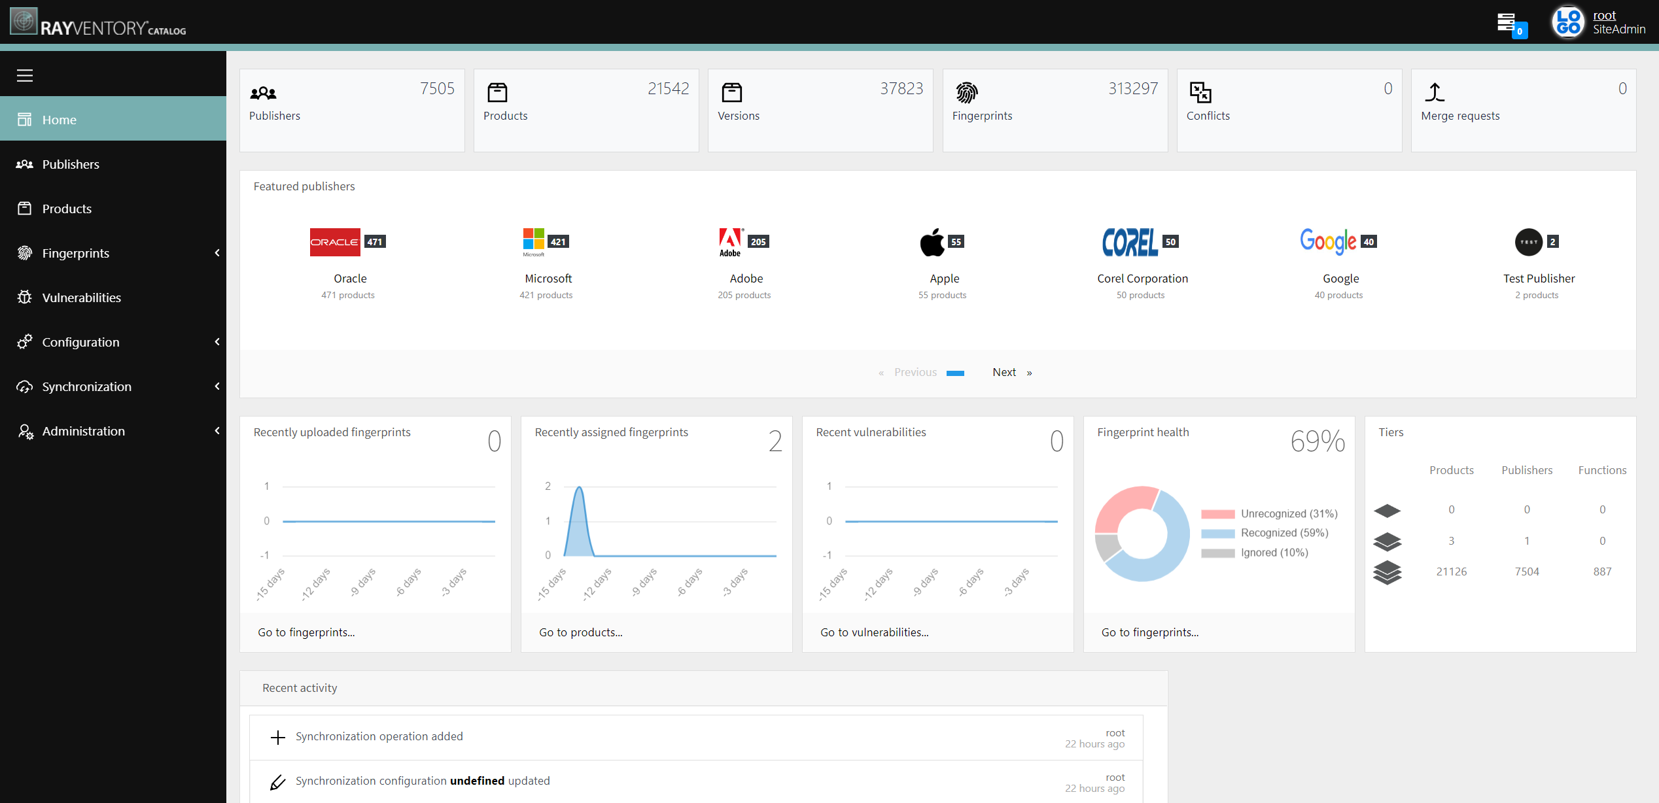Screen dimensions: 1659x803
Task: Click the Fingerprints icon in sidebar
Action: [x=26, y=253]
